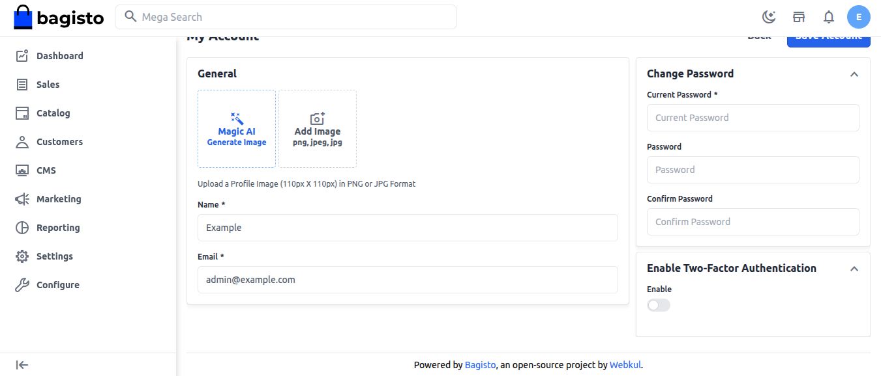Screen dimensions: 881x376
Task: Open the Marketing menu
Action: point(59,199)
